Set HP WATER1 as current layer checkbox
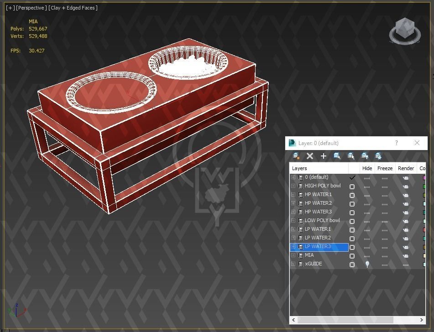This screenshot has width=434, height=332. click(x=352, y=195)
